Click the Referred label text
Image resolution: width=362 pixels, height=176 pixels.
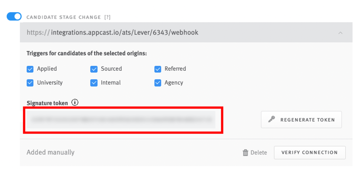[175, 69]
